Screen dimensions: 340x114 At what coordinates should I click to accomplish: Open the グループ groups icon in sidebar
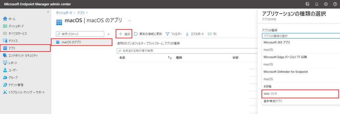click(x=5, y=78)
